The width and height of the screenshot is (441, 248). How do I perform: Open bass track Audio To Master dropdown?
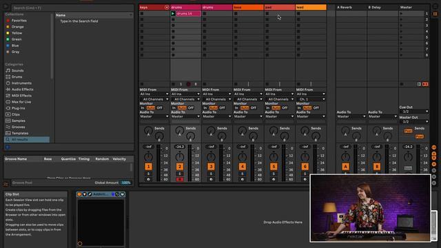point(248,116)
